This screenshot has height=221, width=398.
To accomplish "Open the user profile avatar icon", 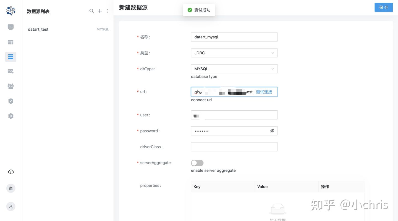I will coord(11,206).
